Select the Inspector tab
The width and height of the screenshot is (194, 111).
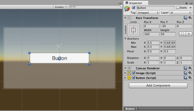coord(136,3)
